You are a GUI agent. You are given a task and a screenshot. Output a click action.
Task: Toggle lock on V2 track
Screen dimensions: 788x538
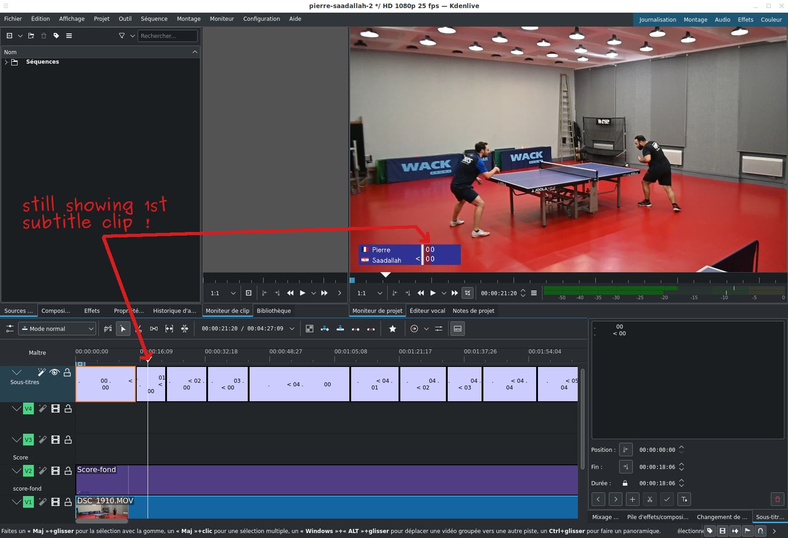(x=68, y=471)
